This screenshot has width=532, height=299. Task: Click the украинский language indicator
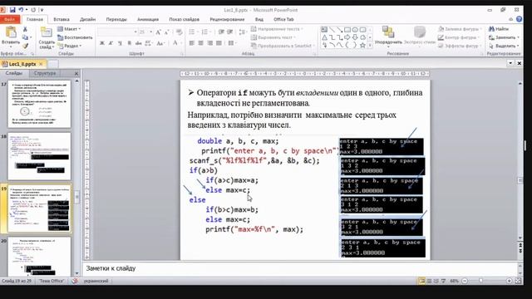tap(96, 281)
